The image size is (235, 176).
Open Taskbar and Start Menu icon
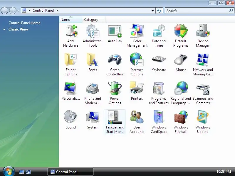(115, 122)
